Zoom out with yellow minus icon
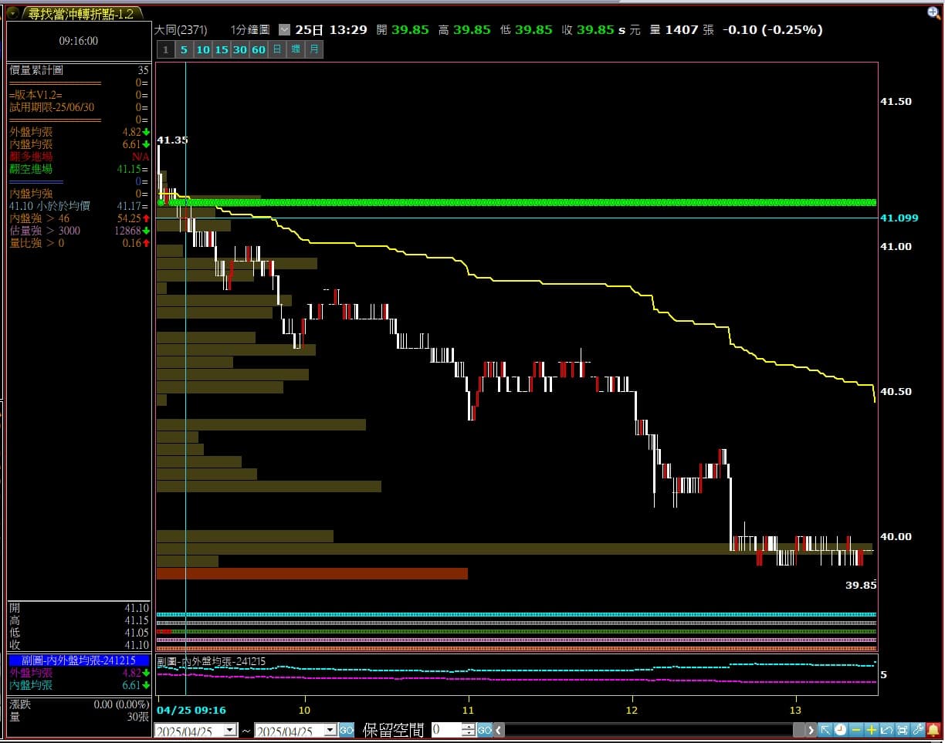Image resolution: width=945 pixels, height=743 pixels. pos(856,730)
